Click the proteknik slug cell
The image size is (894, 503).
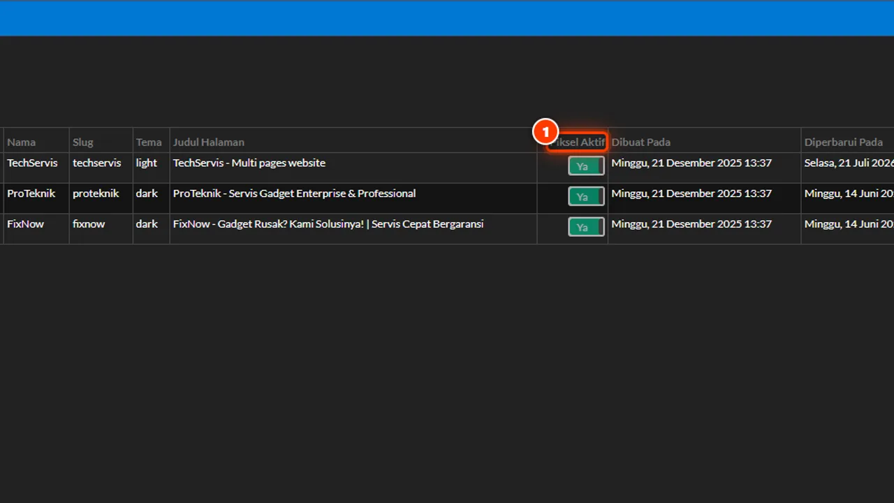point(96,194)
